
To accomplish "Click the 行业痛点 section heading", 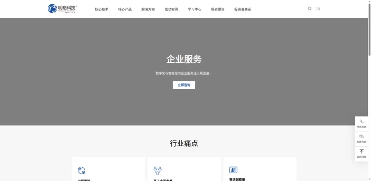I will (x=184, y=143).
